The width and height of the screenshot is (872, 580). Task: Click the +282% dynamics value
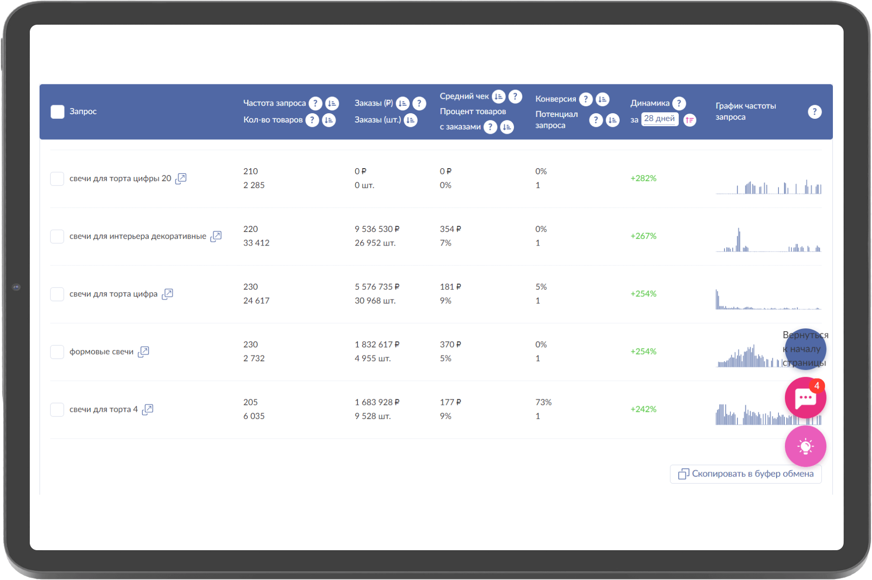click(643, 178)
